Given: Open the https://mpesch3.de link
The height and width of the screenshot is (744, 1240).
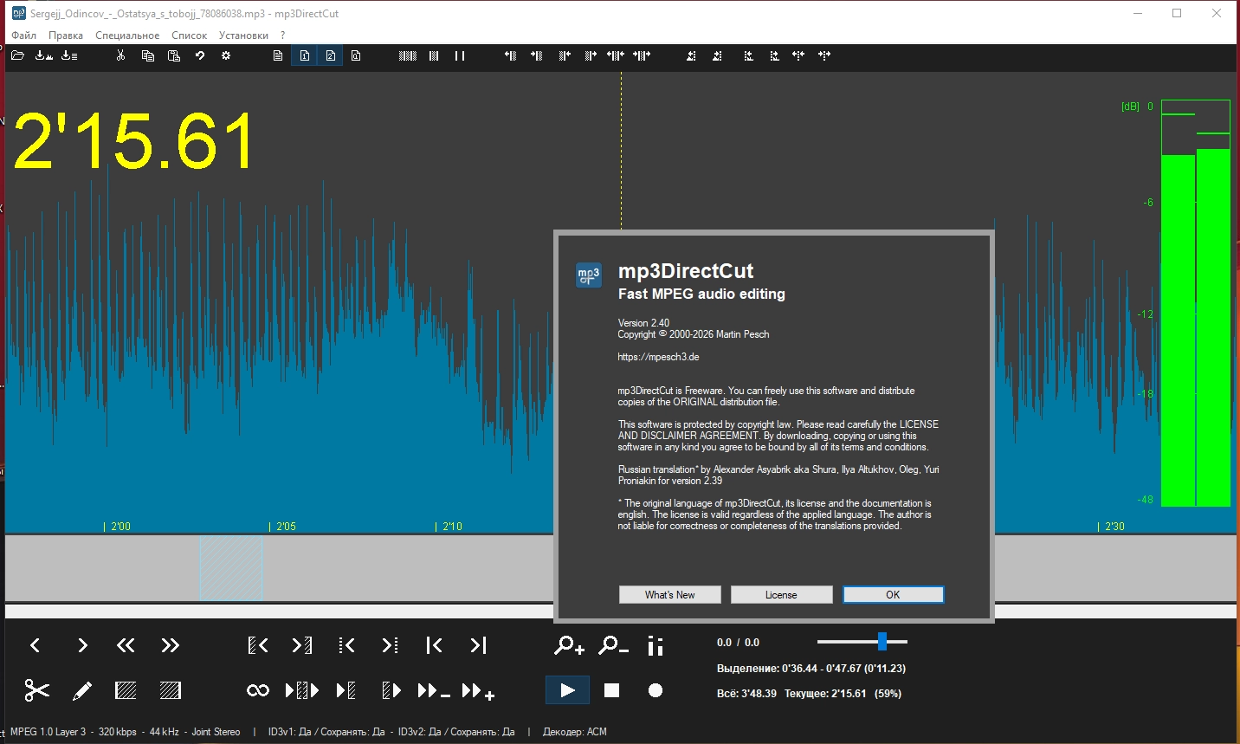Looking at the screenshot, I should pyautogui.click(x=658, y=357).
